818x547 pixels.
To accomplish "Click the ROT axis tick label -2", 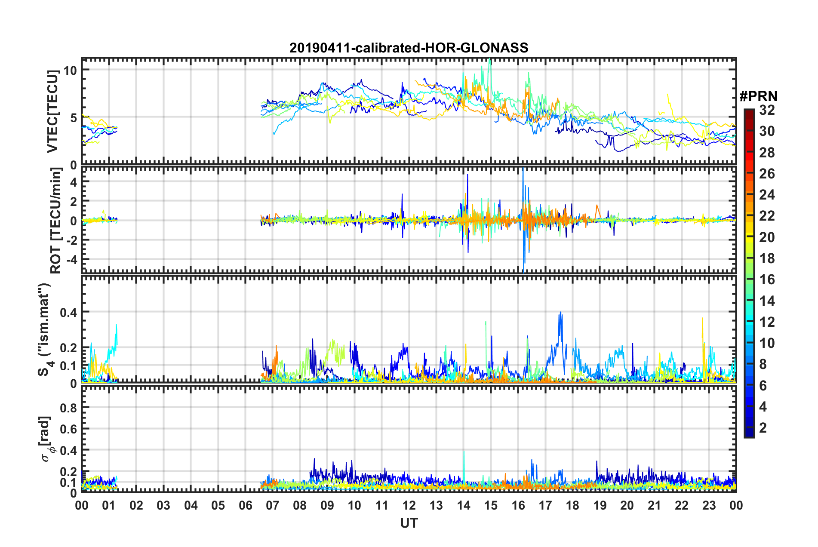I will click(71, 240).
